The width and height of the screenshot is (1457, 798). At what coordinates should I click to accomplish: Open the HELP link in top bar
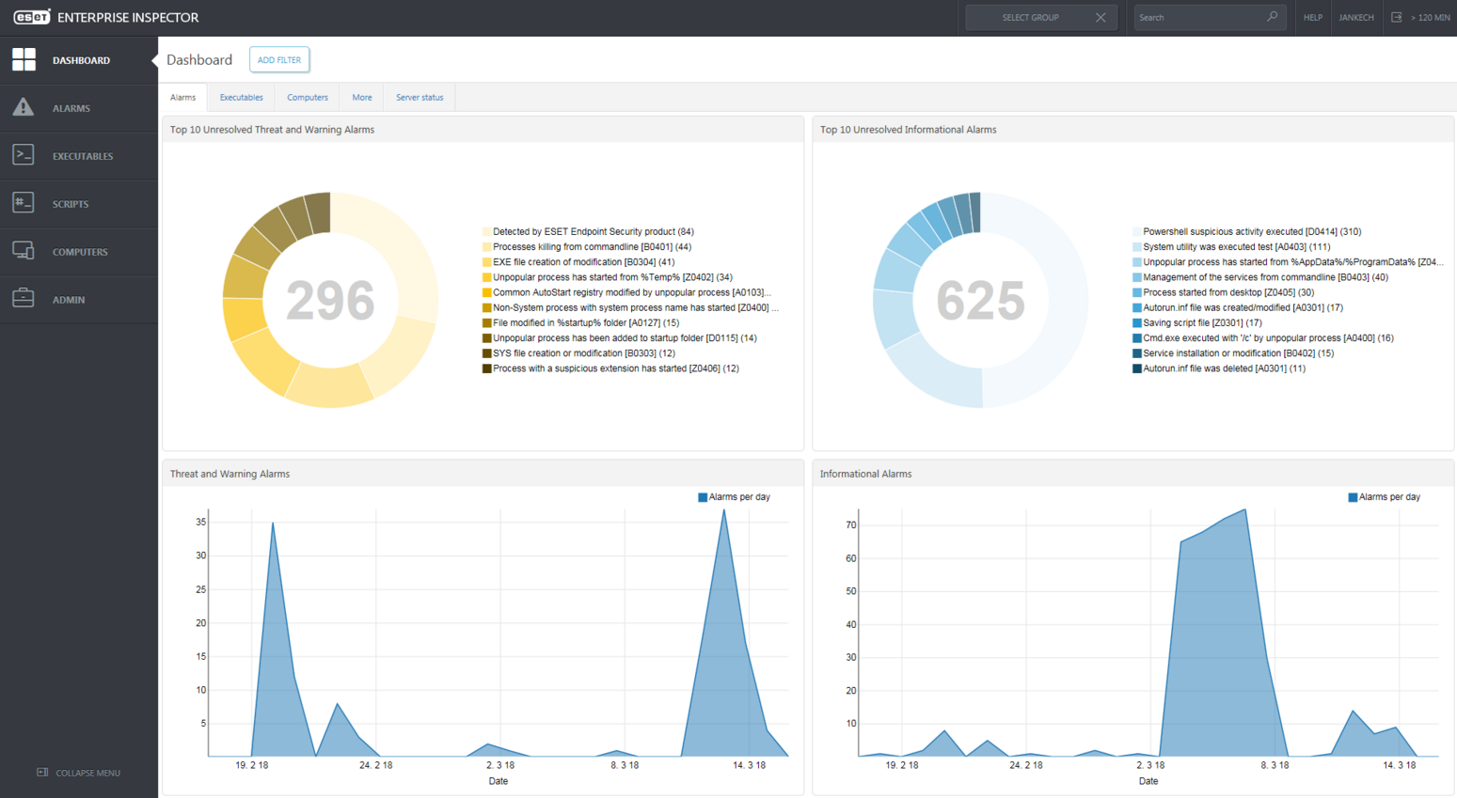[1312, 17]
